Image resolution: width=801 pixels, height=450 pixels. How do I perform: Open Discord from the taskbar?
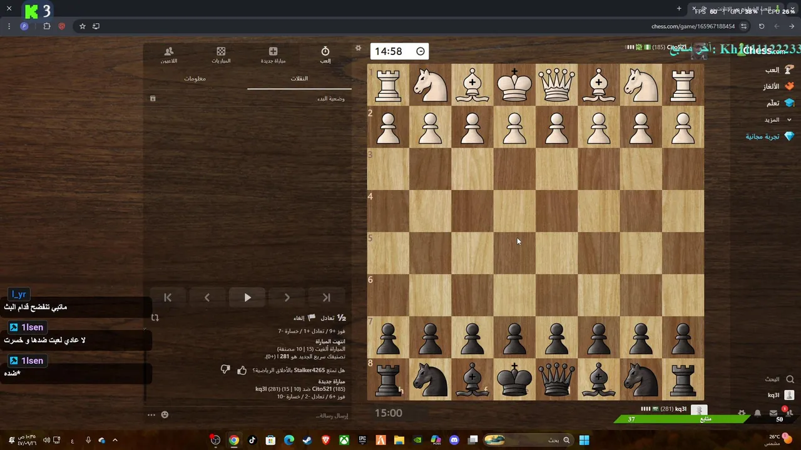pyautogui.click(x=454, y=440)
